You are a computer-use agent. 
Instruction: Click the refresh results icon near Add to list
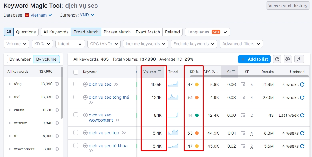click(x=277, y=59)
